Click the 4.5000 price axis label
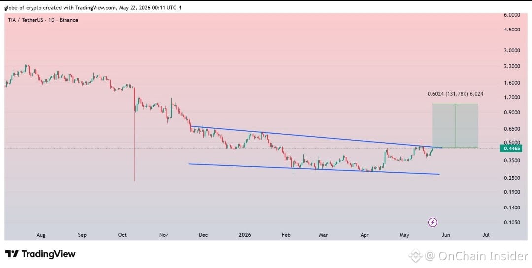The height and width of the screenshot is (268, 532). pyautogui.click(x=512, y=30)
